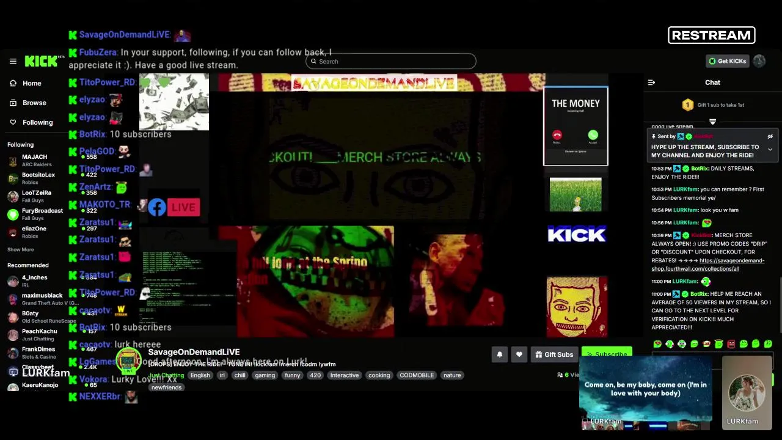The height and width of the screenshot is (440, 782).
Task: Select the cooking tag
Action: (379, 375)
